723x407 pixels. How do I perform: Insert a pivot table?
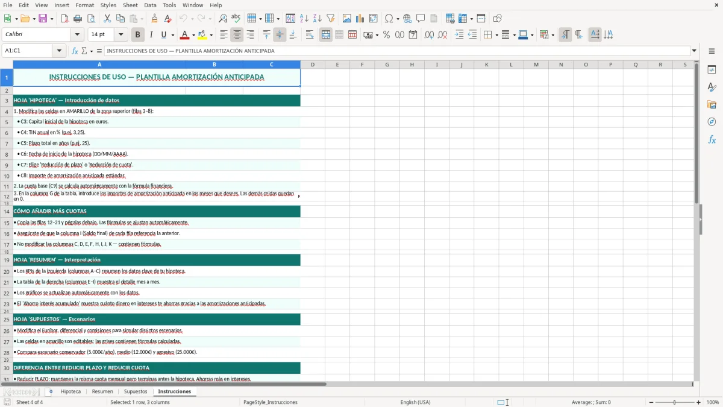click(374, 19)
